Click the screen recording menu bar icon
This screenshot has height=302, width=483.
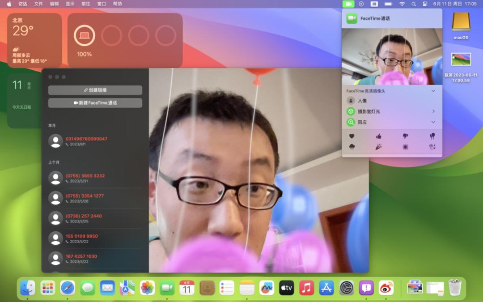(x=361, y=4)
